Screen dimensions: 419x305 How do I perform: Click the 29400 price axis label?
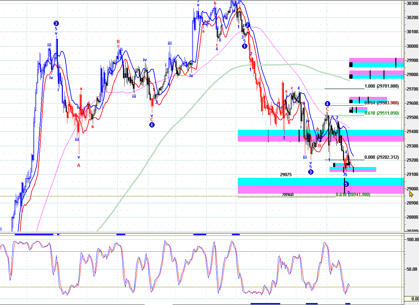coord(412,132)
